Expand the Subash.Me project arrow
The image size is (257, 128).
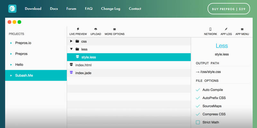pos(11,76)
